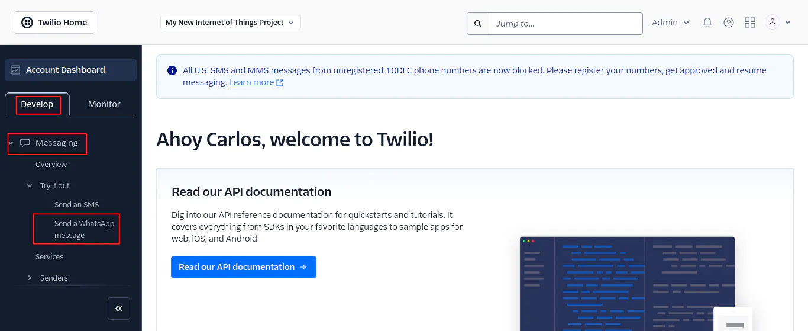Screen dimensions: 808x331
Task: Click the info icon in the banner
Action: pos(172,70)
